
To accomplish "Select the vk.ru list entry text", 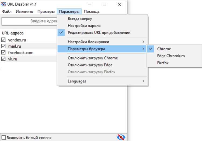I will point(13,59).
